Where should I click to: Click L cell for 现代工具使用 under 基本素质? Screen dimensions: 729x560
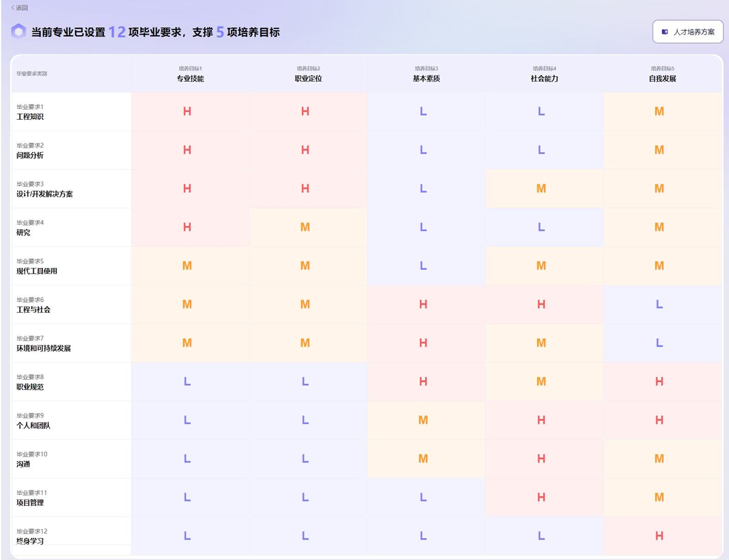coord(423,266)
